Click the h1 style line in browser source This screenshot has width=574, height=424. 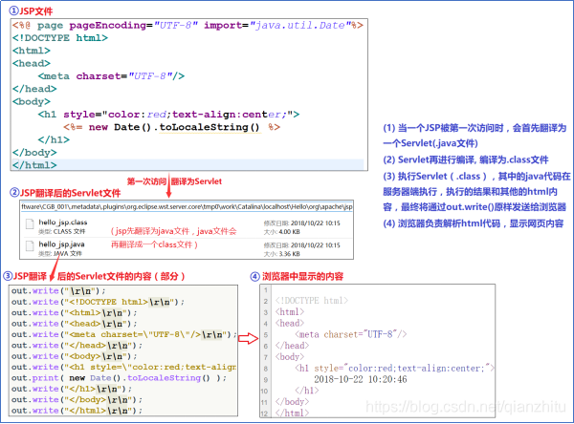coord(394,368)
